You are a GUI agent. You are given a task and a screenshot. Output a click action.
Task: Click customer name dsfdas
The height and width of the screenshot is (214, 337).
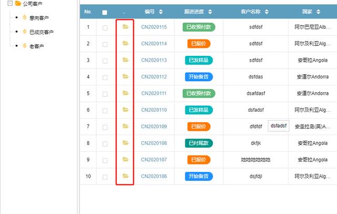pos(256,76)
